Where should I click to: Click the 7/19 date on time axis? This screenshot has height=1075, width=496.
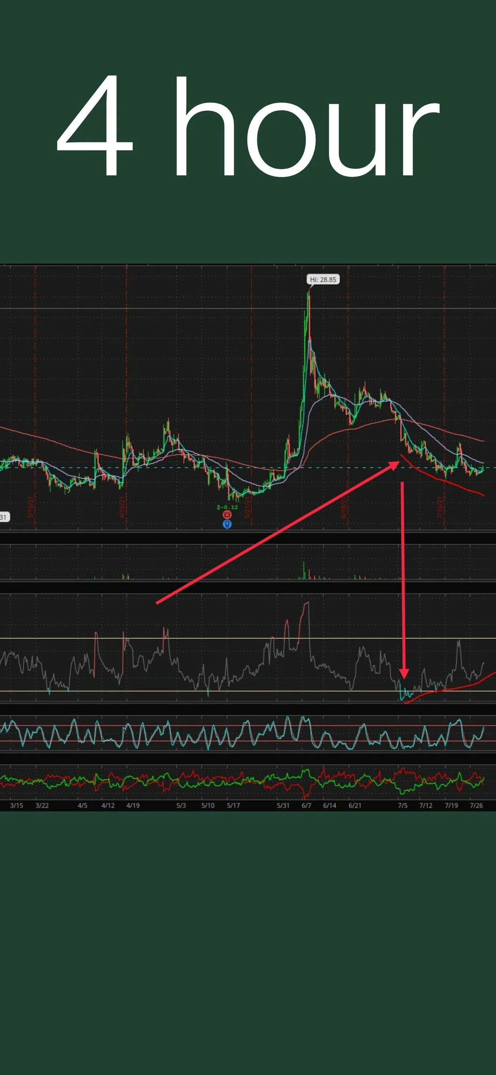click(x=451, y=806)
